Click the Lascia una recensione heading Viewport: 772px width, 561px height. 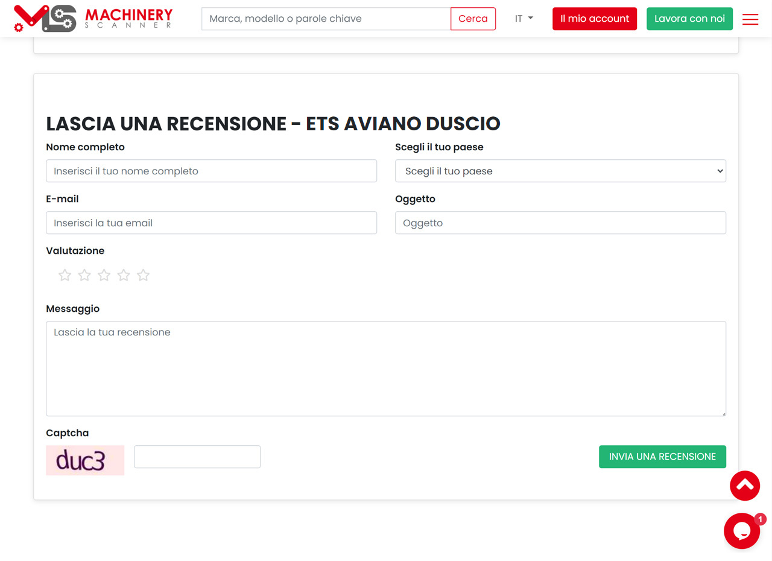(273, 124)
